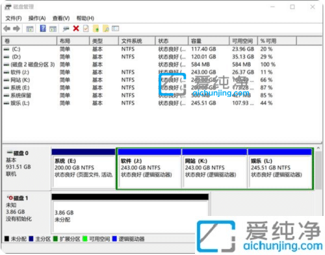Click the connect/rescan disk toolbar icon

[x=66, y=29]
